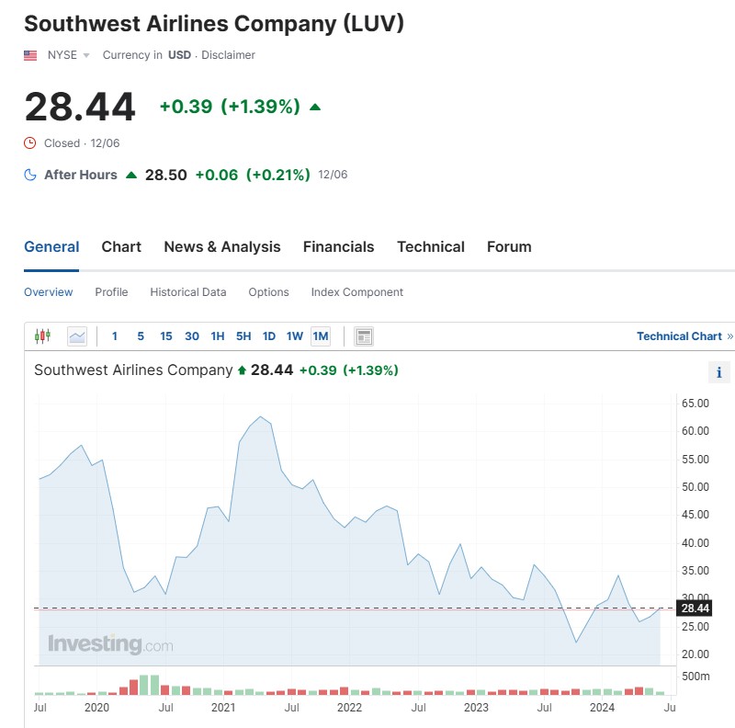Image resolution: width=735 pixels, height=728 pixels.
Task: Click the After Hours moon icon
Action: point(30,175)
